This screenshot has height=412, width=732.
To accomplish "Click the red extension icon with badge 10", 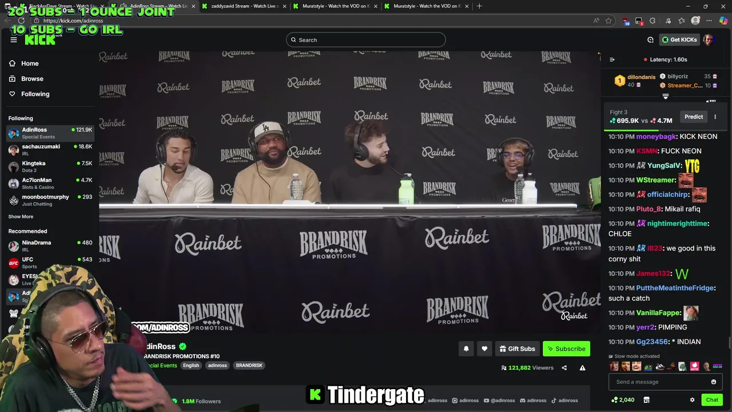I will [x=626, y=21].
